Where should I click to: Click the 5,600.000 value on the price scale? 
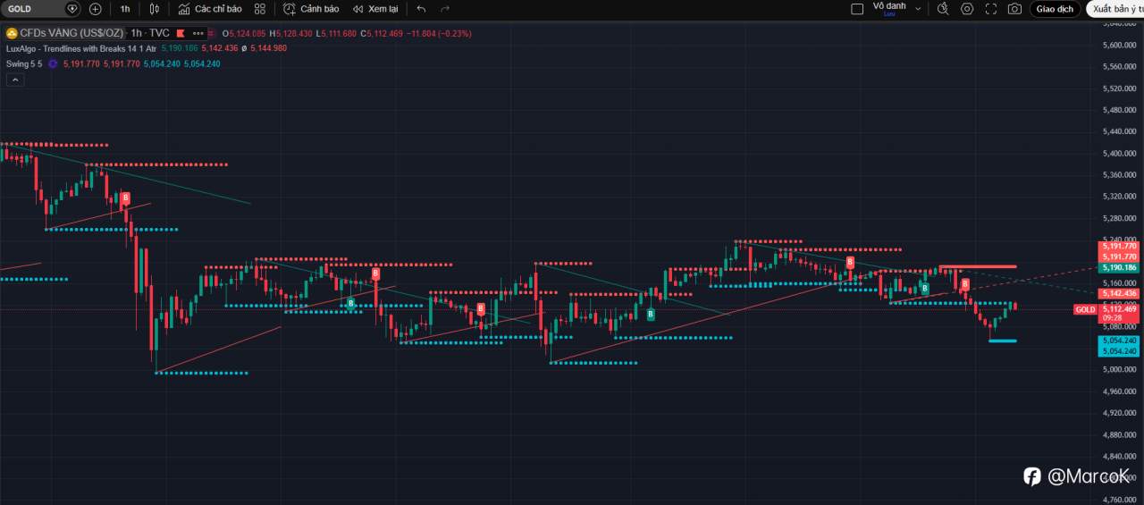coord(1120,46)
